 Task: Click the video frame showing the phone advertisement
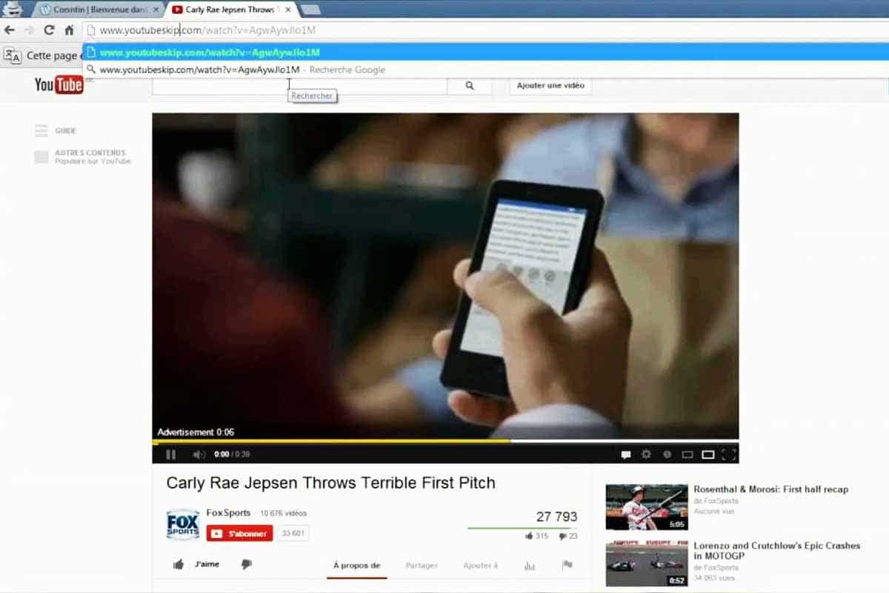[445, 276]
